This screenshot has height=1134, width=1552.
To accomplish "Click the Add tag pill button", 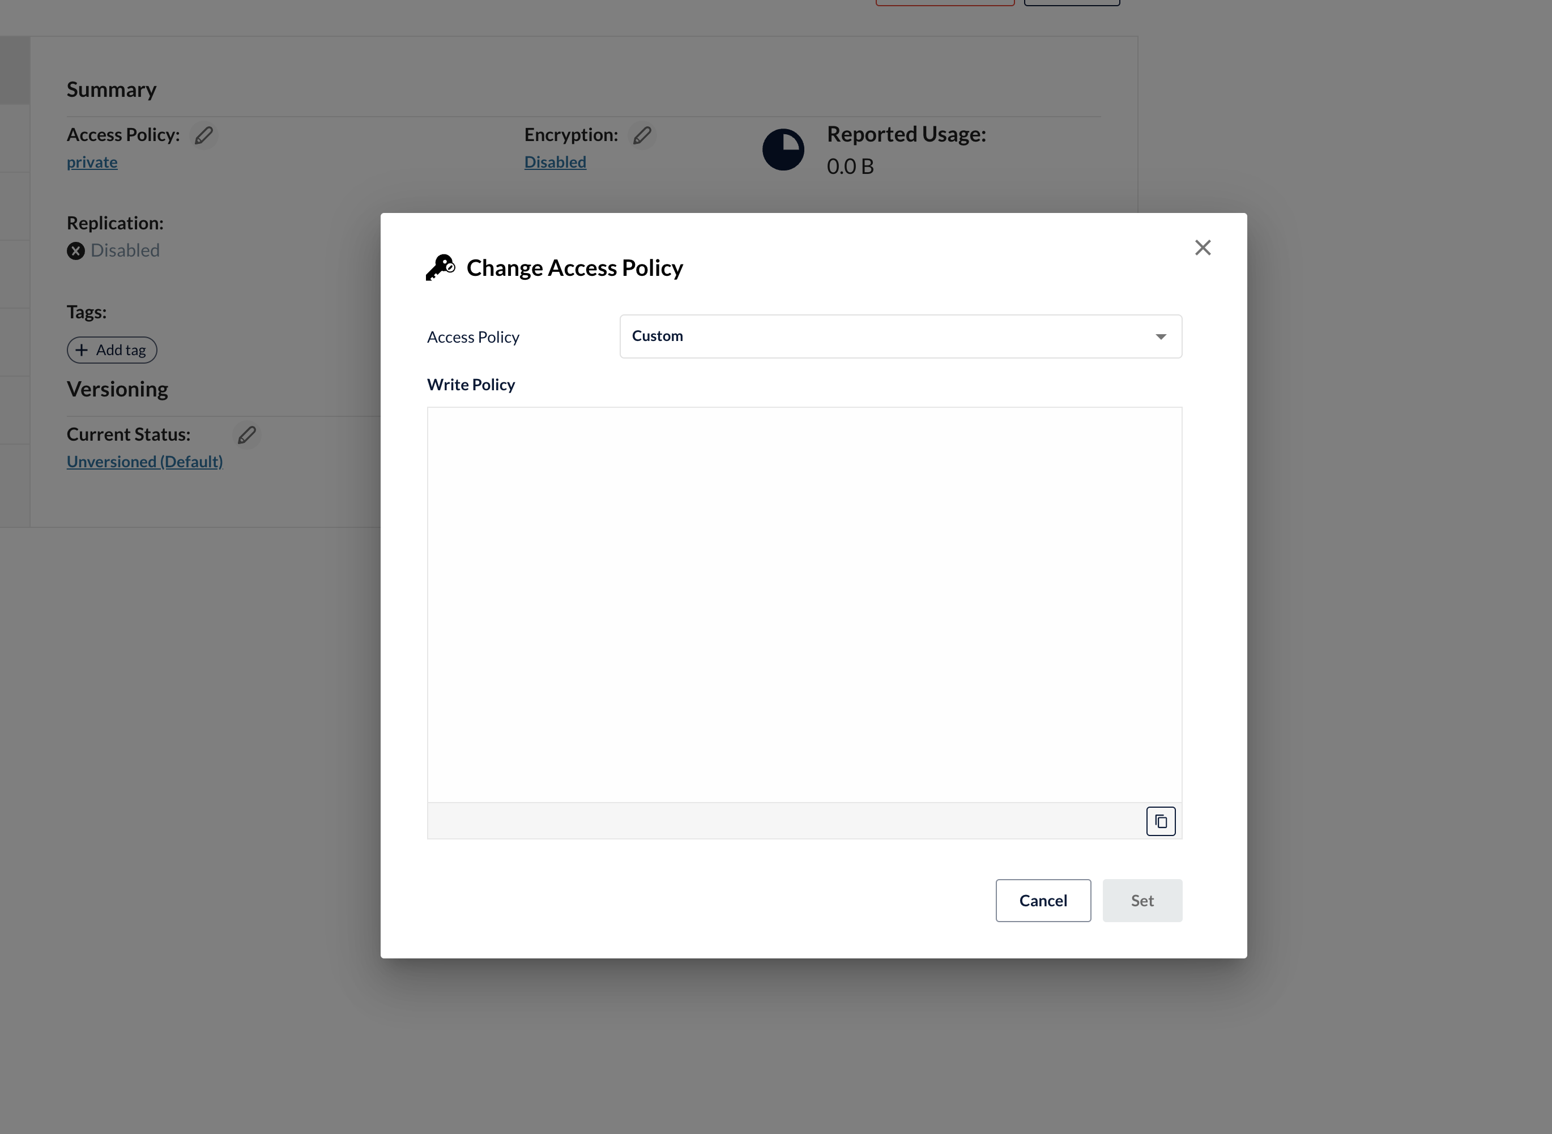I will tap(112, 350).
